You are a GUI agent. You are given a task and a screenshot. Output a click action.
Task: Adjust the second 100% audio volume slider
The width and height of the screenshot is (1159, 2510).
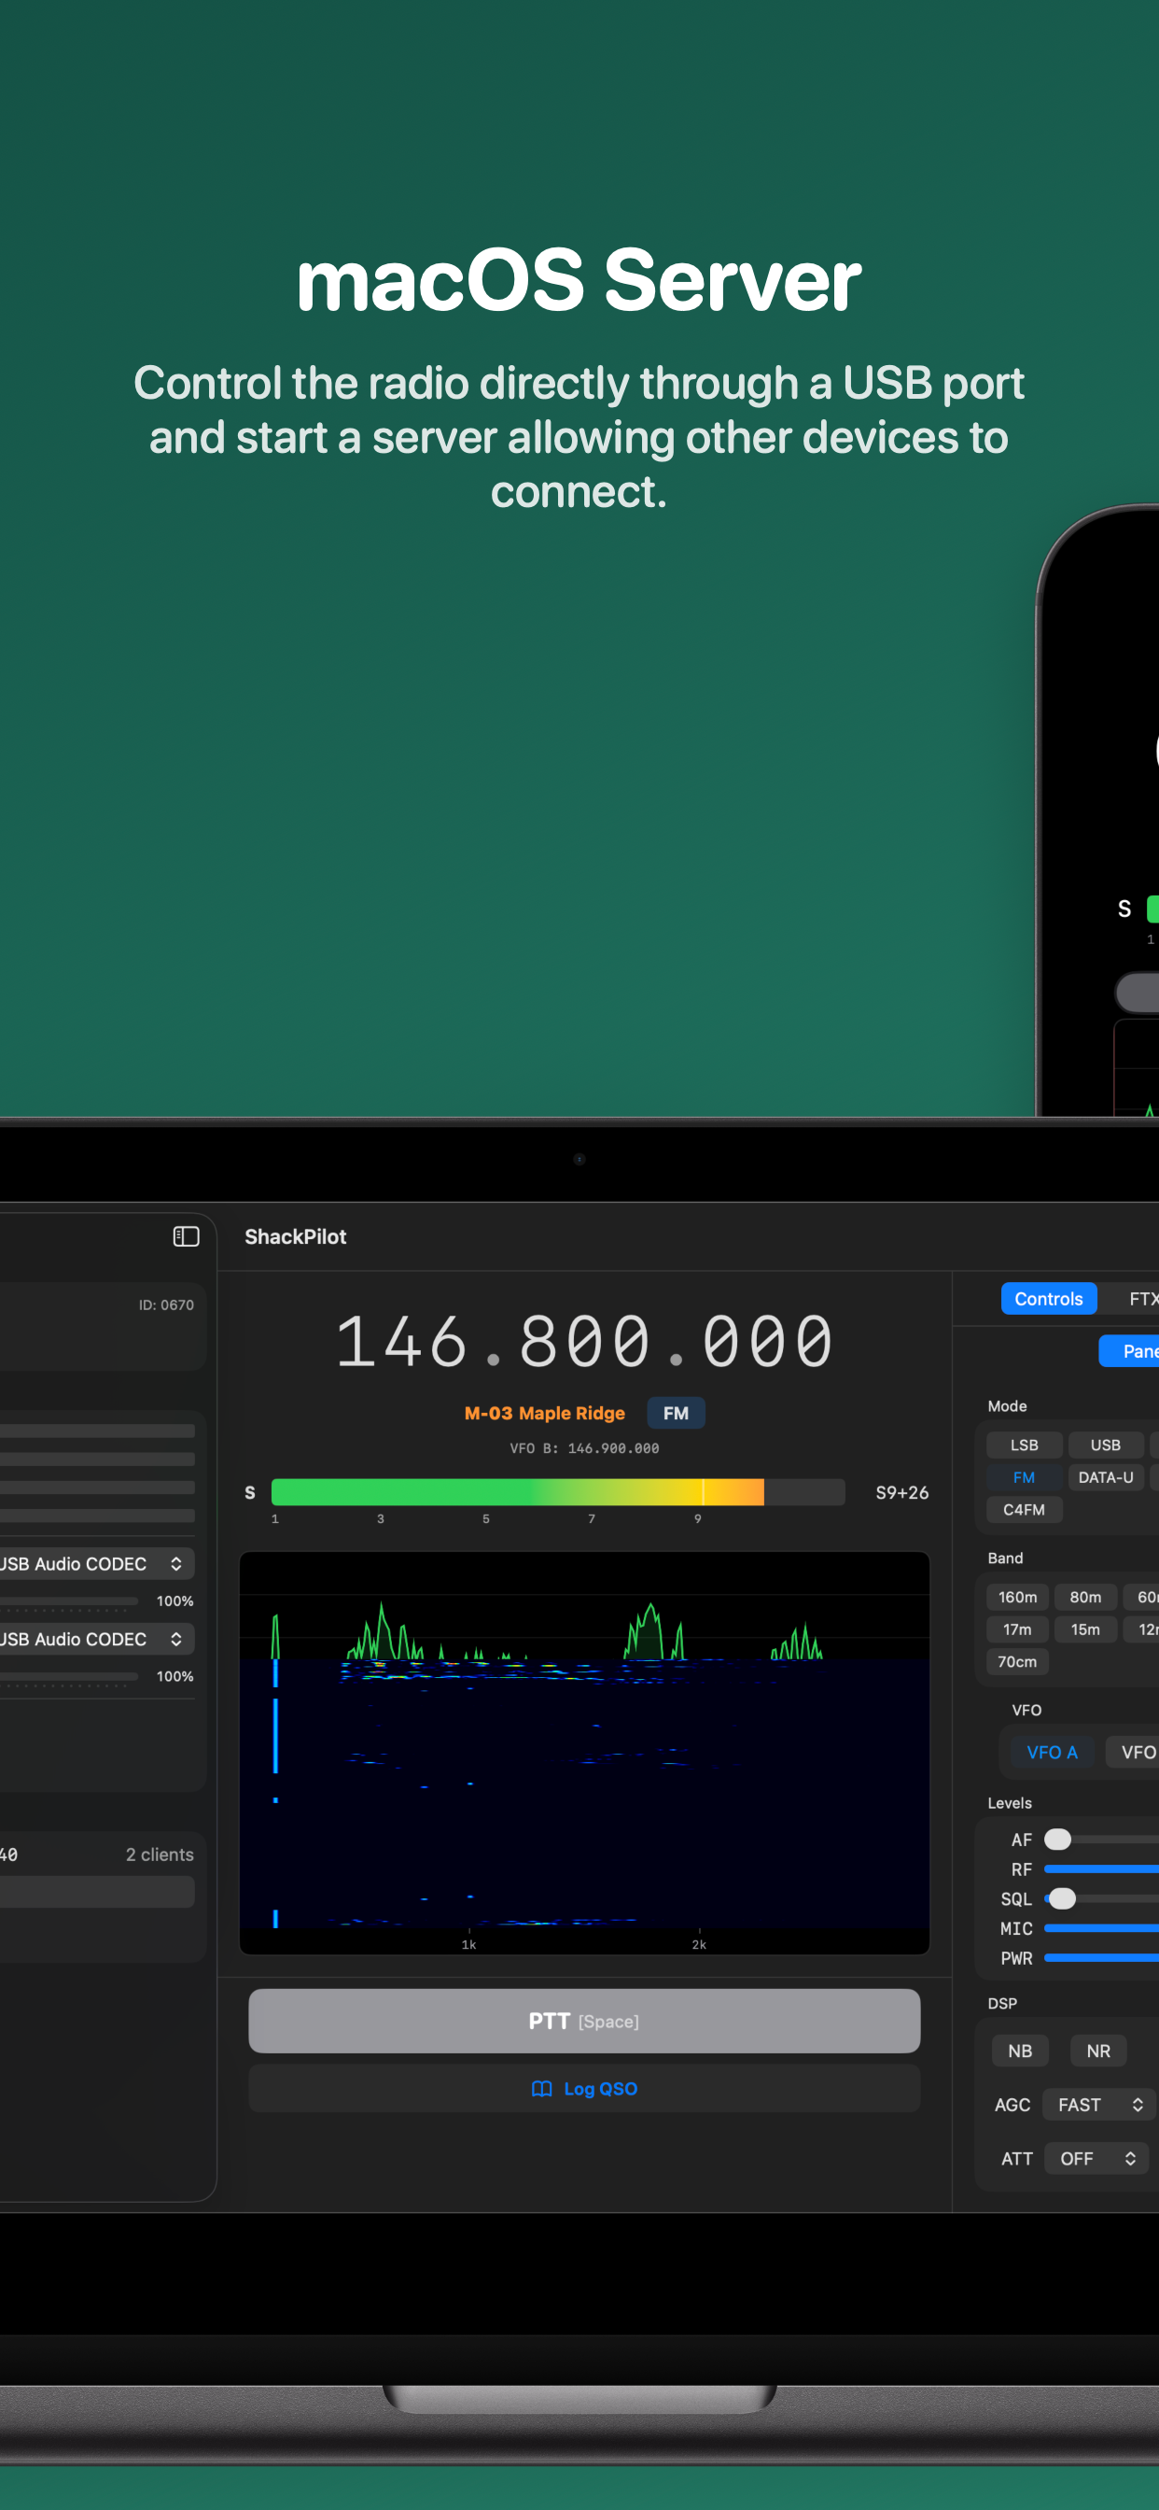click(x=68, y=1676)
